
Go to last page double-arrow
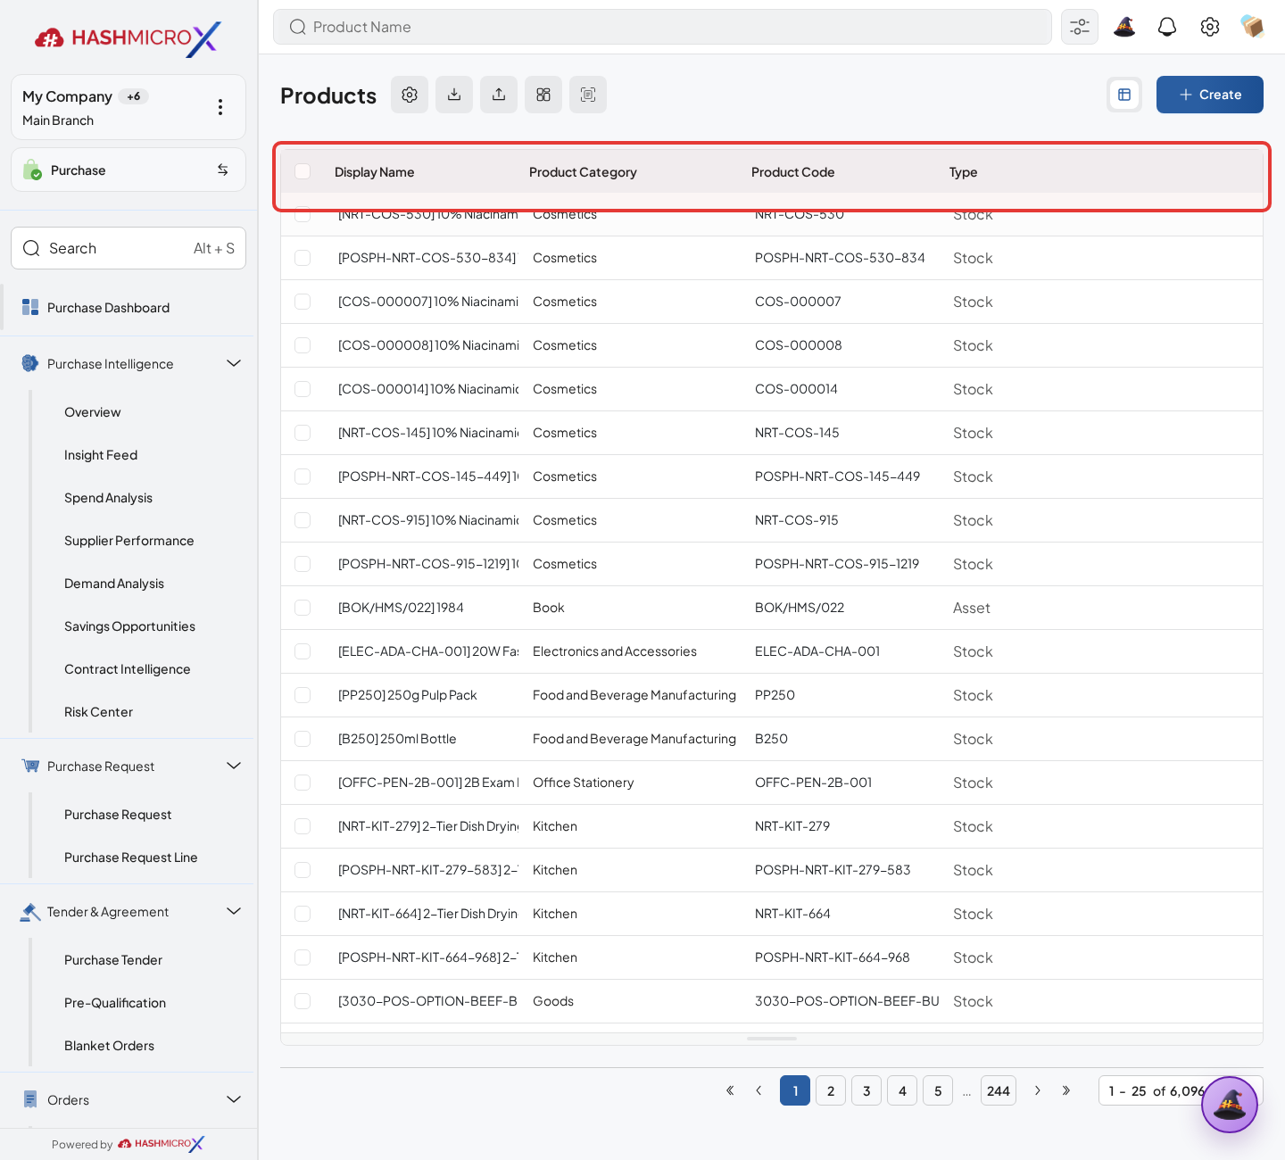pyautogui.click(x=1066, y=1090)
